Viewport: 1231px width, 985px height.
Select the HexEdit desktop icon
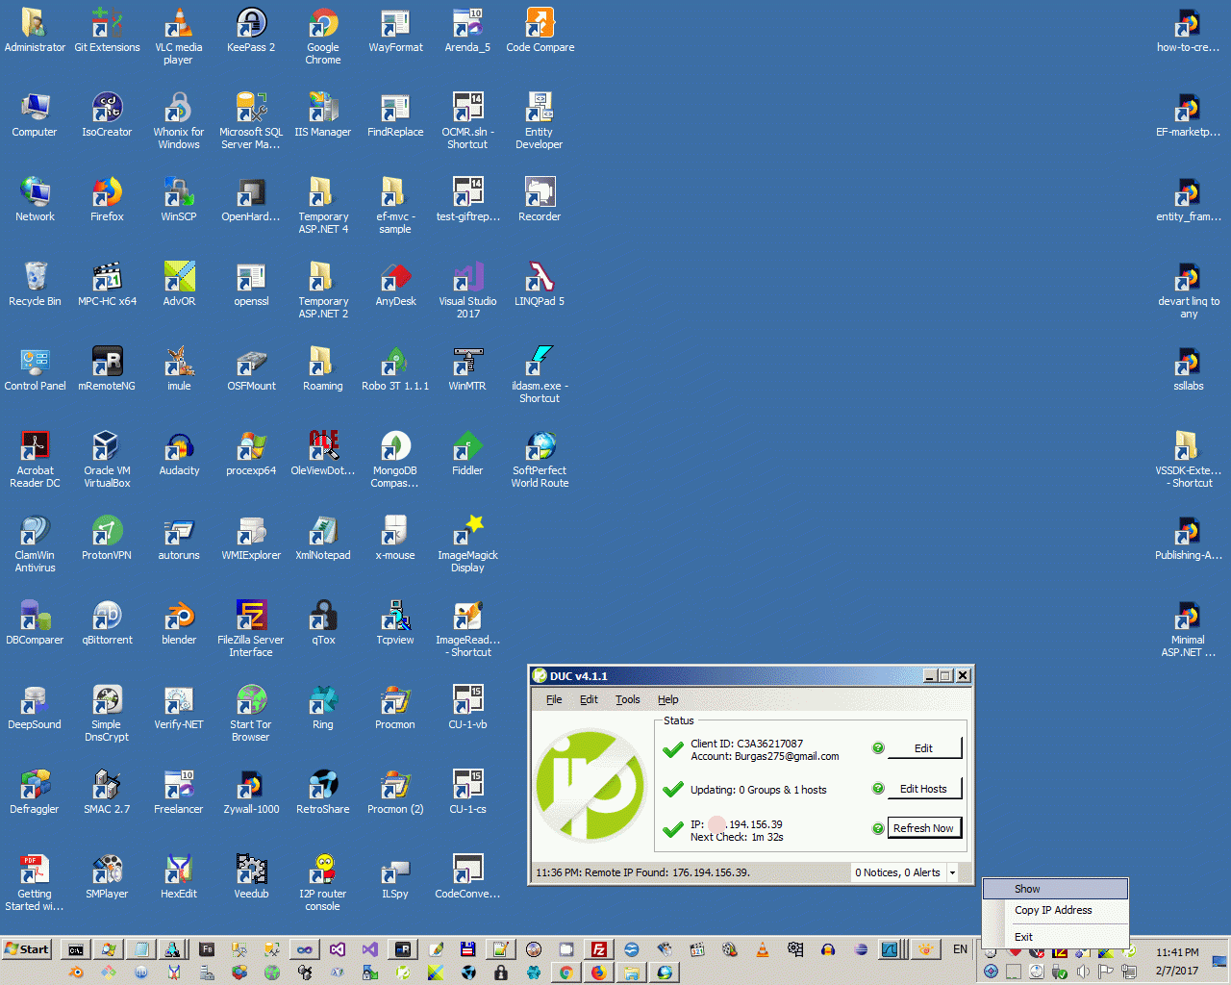click(x=179, y=877)
